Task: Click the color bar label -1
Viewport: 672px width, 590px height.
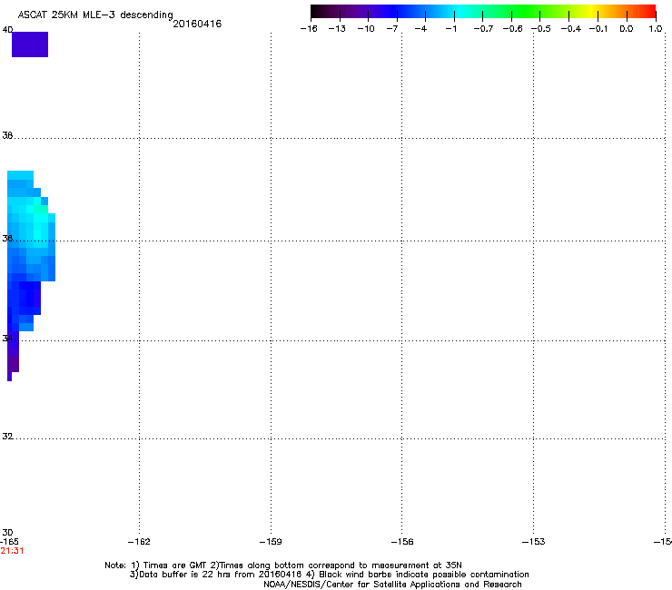Action: [450, 29]
